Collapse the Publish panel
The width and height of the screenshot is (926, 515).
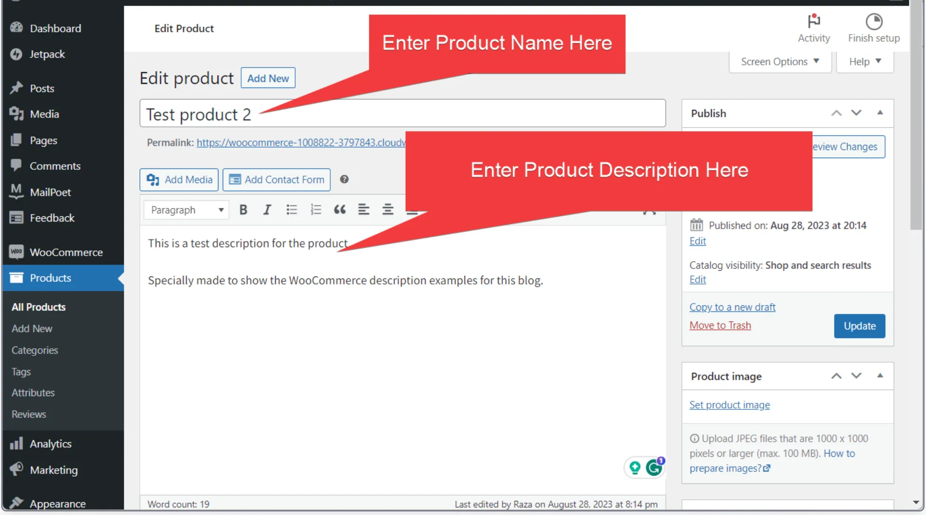880,113
